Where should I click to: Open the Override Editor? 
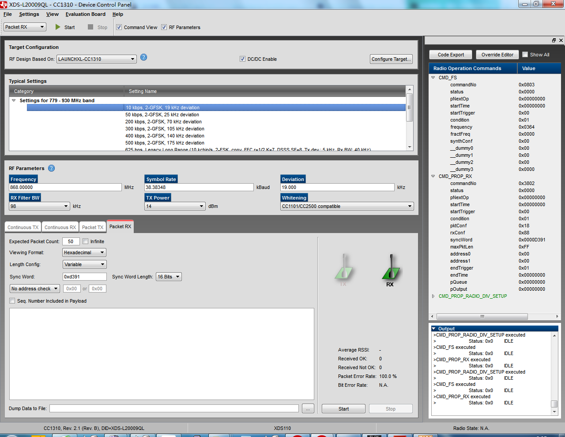497,55
